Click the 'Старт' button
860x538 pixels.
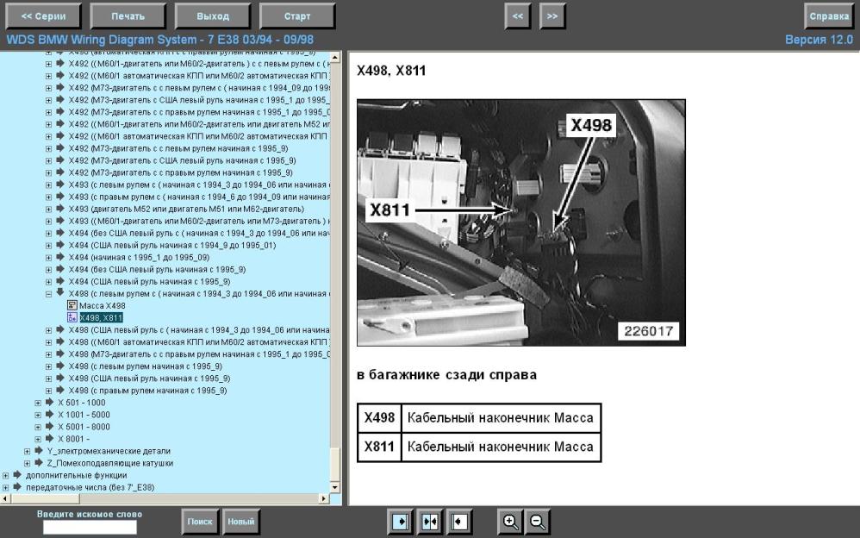297,16
